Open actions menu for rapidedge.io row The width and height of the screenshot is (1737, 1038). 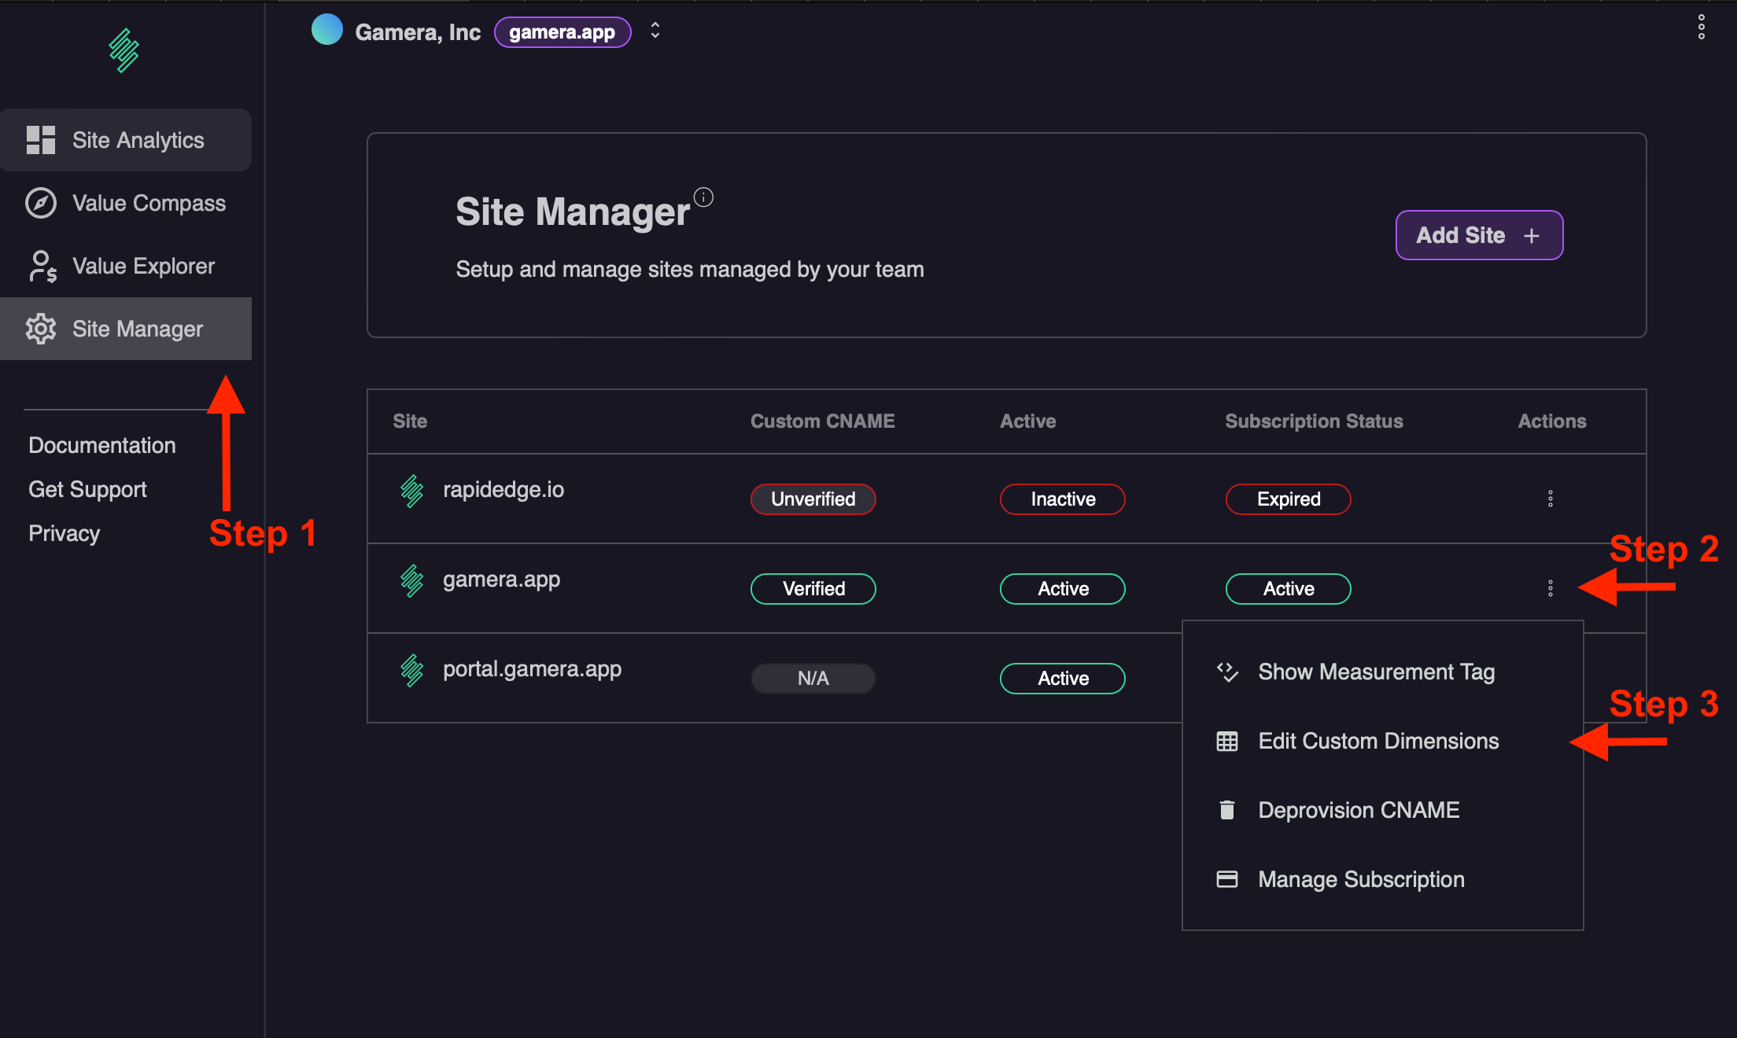[x=1550, y=499]
